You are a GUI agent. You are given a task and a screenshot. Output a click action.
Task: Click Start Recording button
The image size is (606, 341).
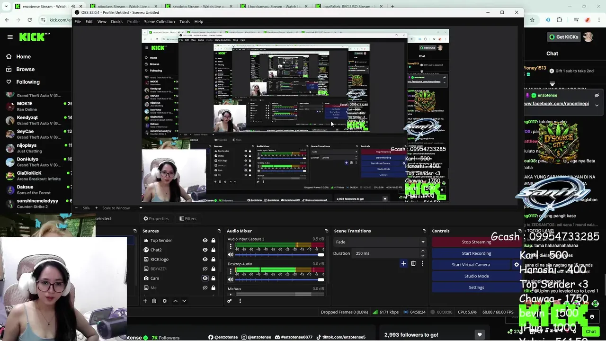click(x=476, y=253)
